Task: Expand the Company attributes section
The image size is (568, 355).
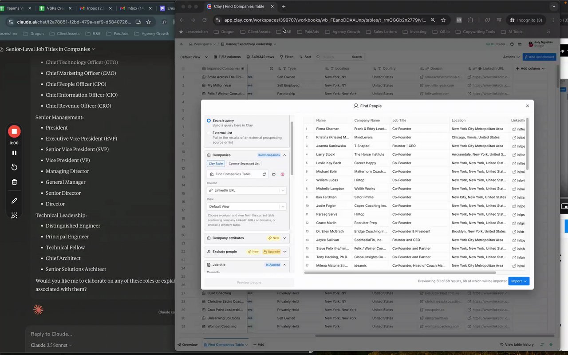Action: [x=284, y=238]
